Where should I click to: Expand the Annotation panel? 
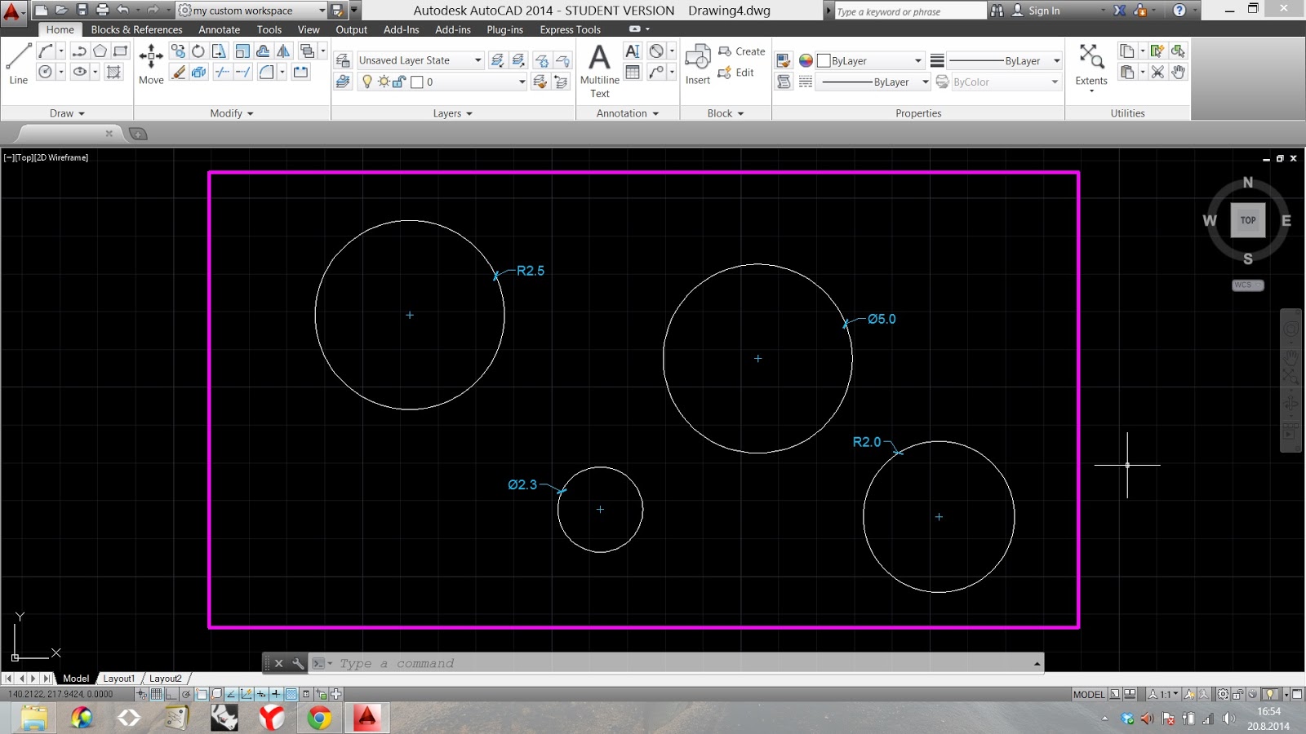point(628,113)
